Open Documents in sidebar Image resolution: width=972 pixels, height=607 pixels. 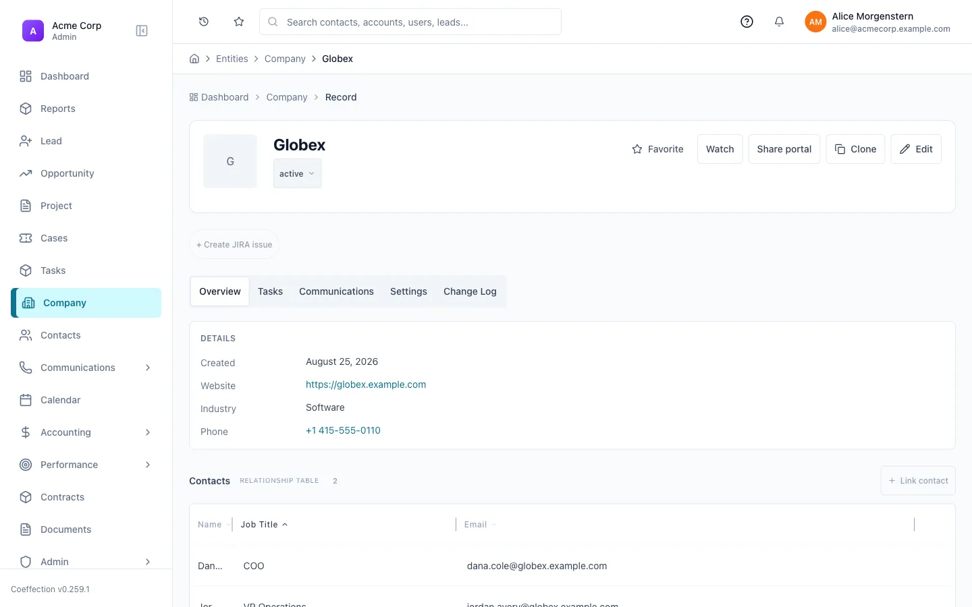pos(86,529)
